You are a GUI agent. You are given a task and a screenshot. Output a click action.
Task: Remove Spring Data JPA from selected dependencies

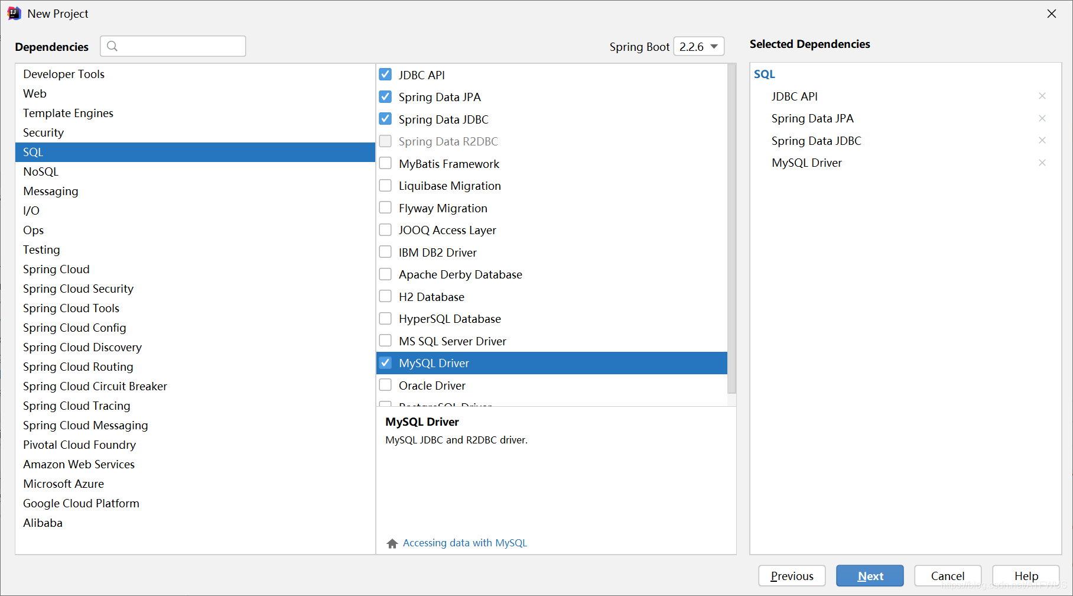[x=1042, y=118]
